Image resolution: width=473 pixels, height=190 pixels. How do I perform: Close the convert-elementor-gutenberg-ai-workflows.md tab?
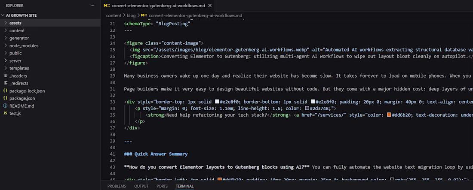[210, 6]
